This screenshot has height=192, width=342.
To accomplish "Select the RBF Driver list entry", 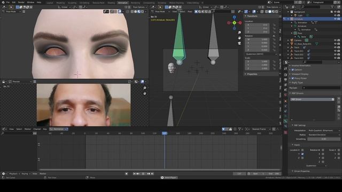I will (x=312, y=99).
